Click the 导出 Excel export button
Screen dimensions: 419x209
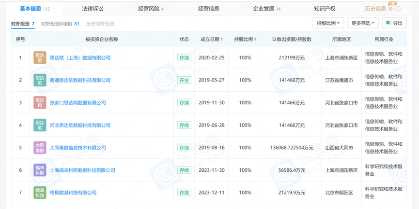tap(394, 23)
